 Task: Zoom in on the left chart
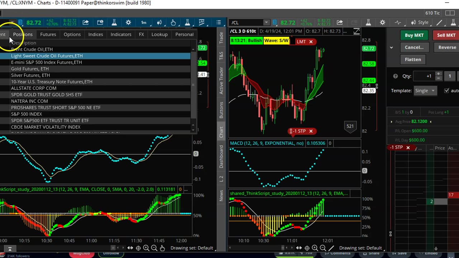[146, 248]
